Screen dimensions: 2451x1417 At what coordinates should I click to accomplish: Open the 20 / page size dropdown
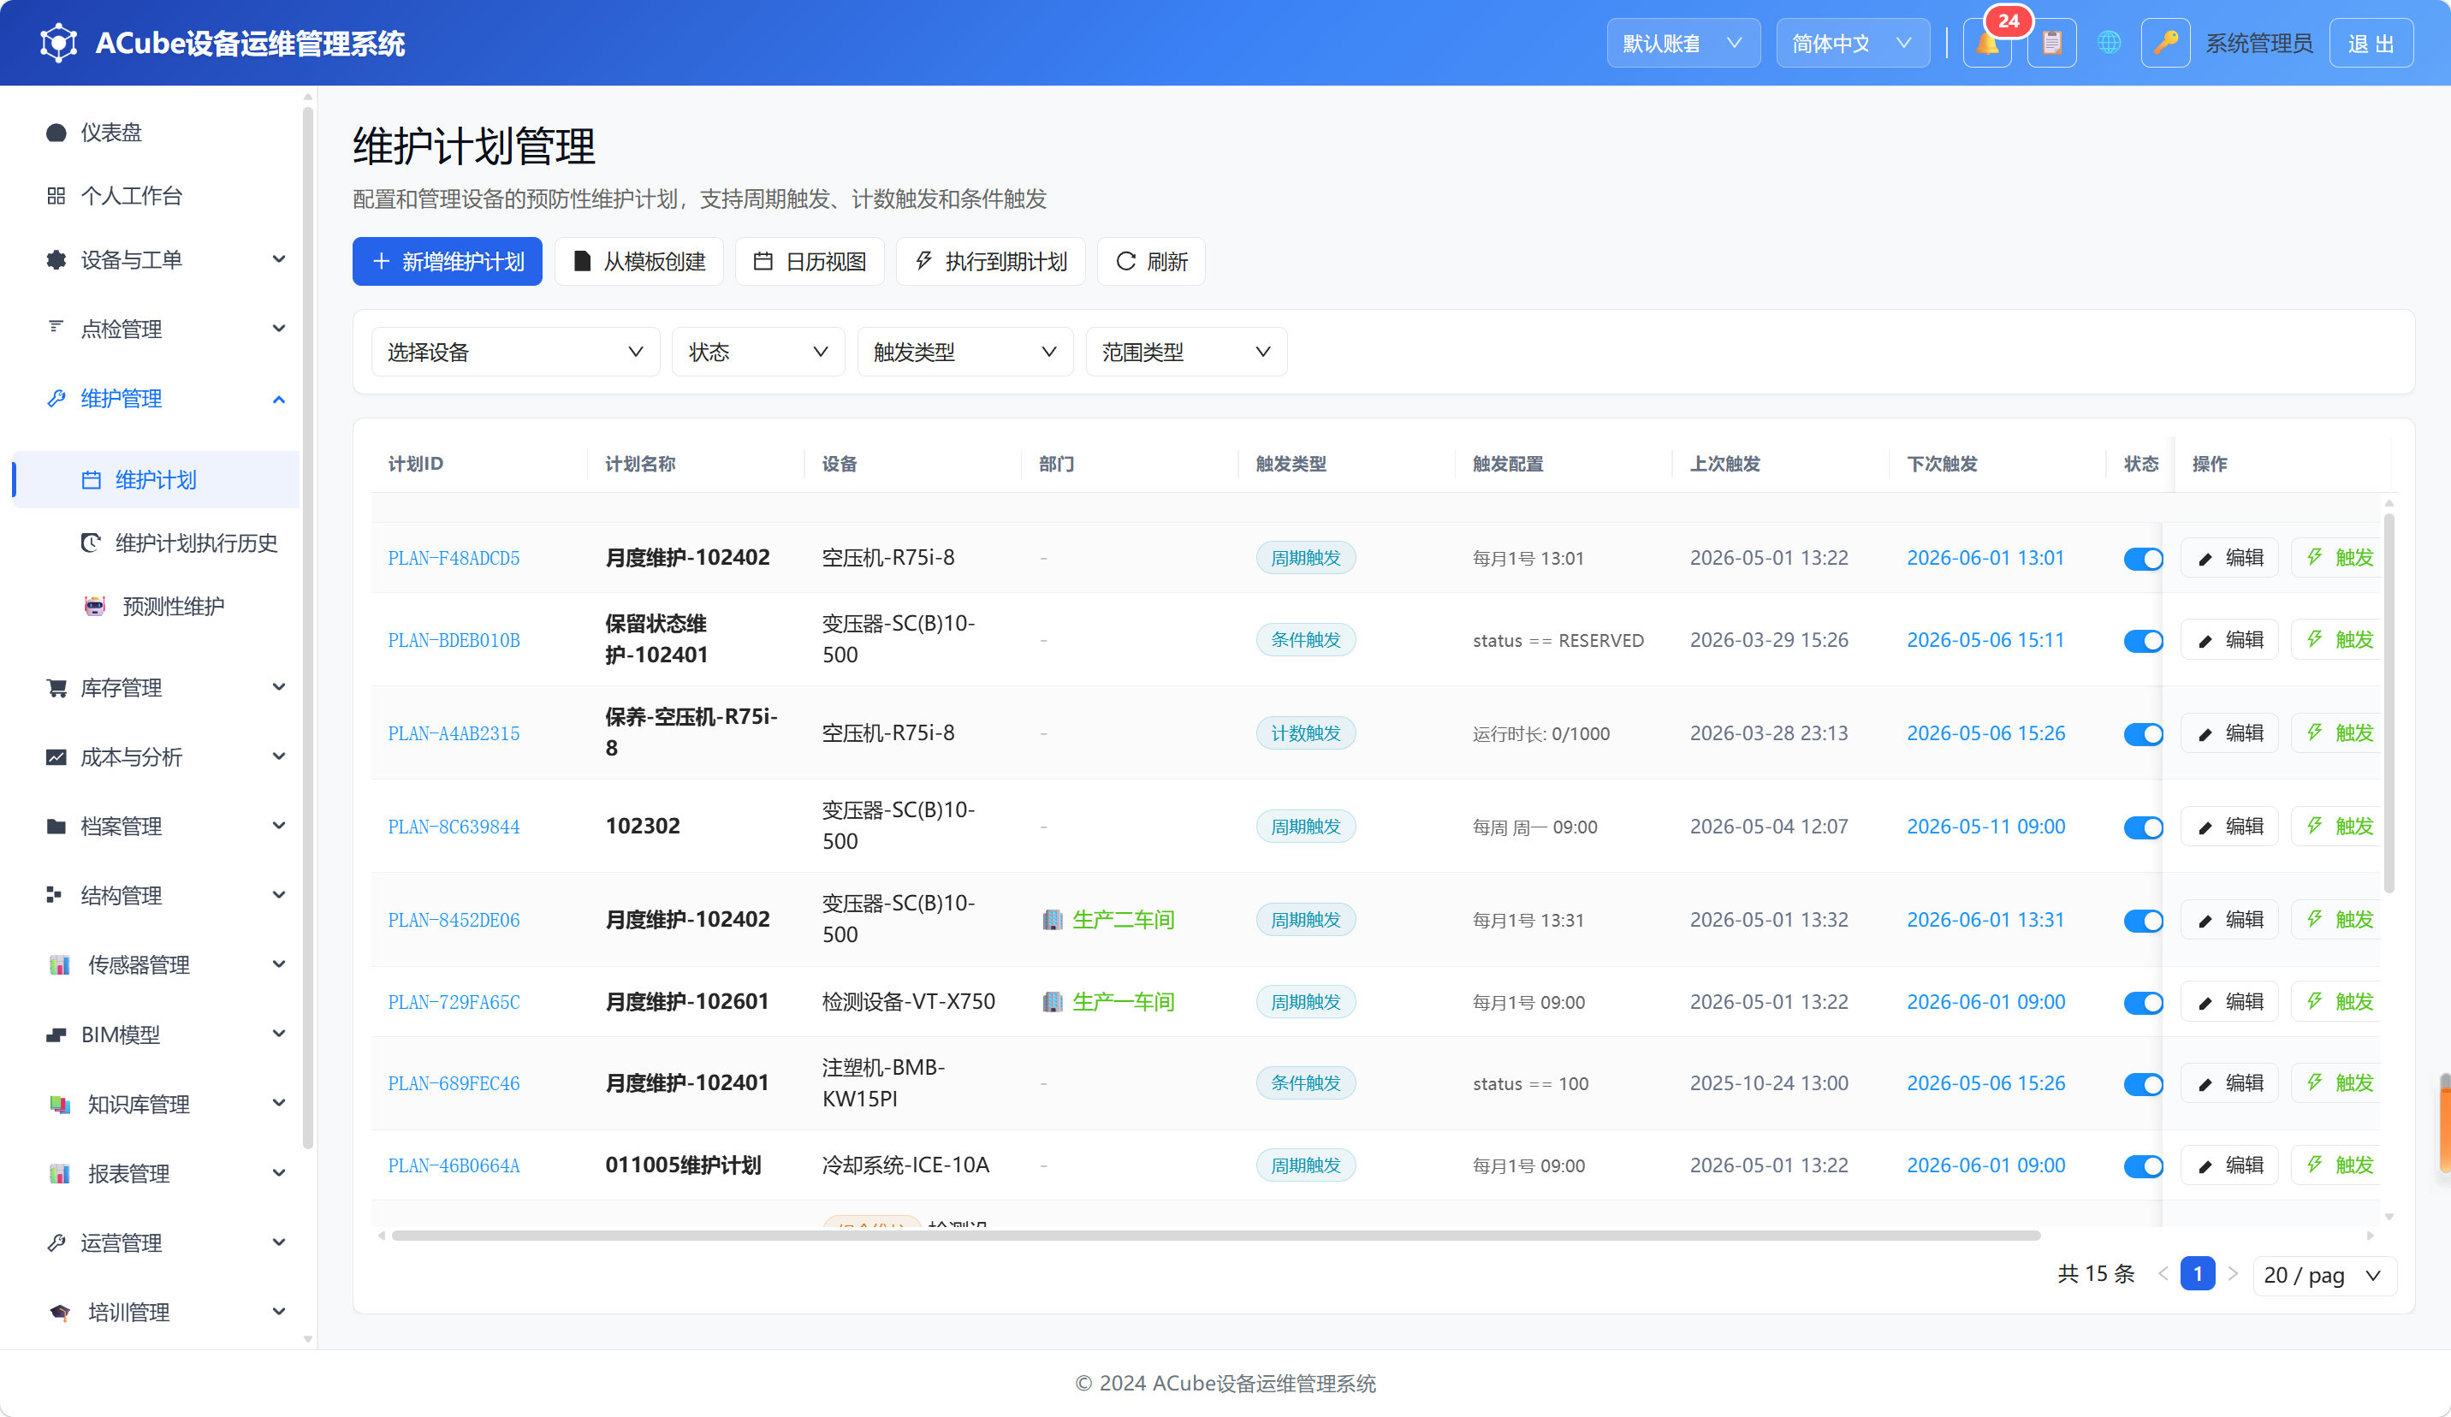point(2324,1275)
